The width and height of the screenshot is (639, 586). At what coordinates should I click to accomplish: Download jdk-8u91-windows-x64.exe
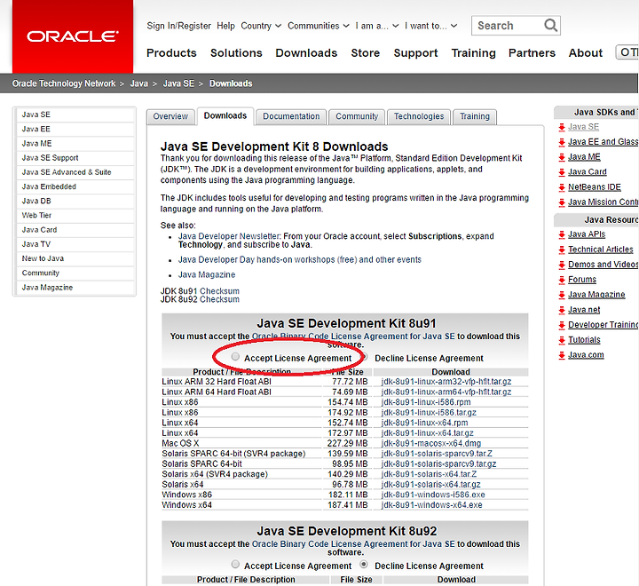click(x=431, y=505)
